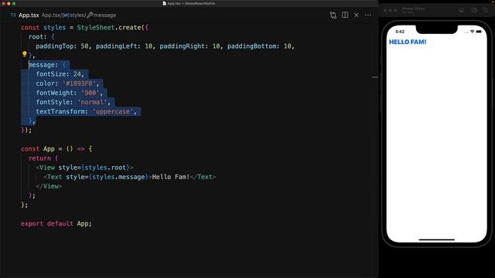Click the fontWeight '900' value
This screenshot has width=495, height=278.
(x=90, y=93)
